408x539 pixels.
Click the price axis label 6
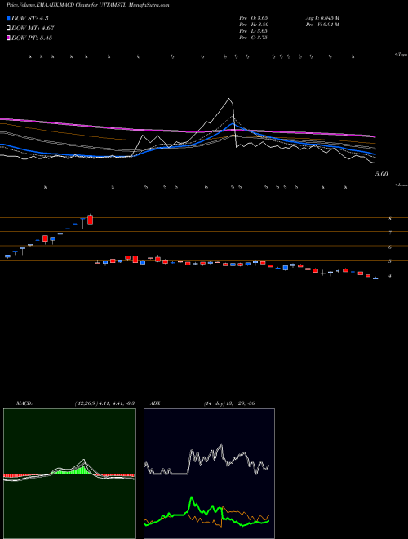coord(390,247)
